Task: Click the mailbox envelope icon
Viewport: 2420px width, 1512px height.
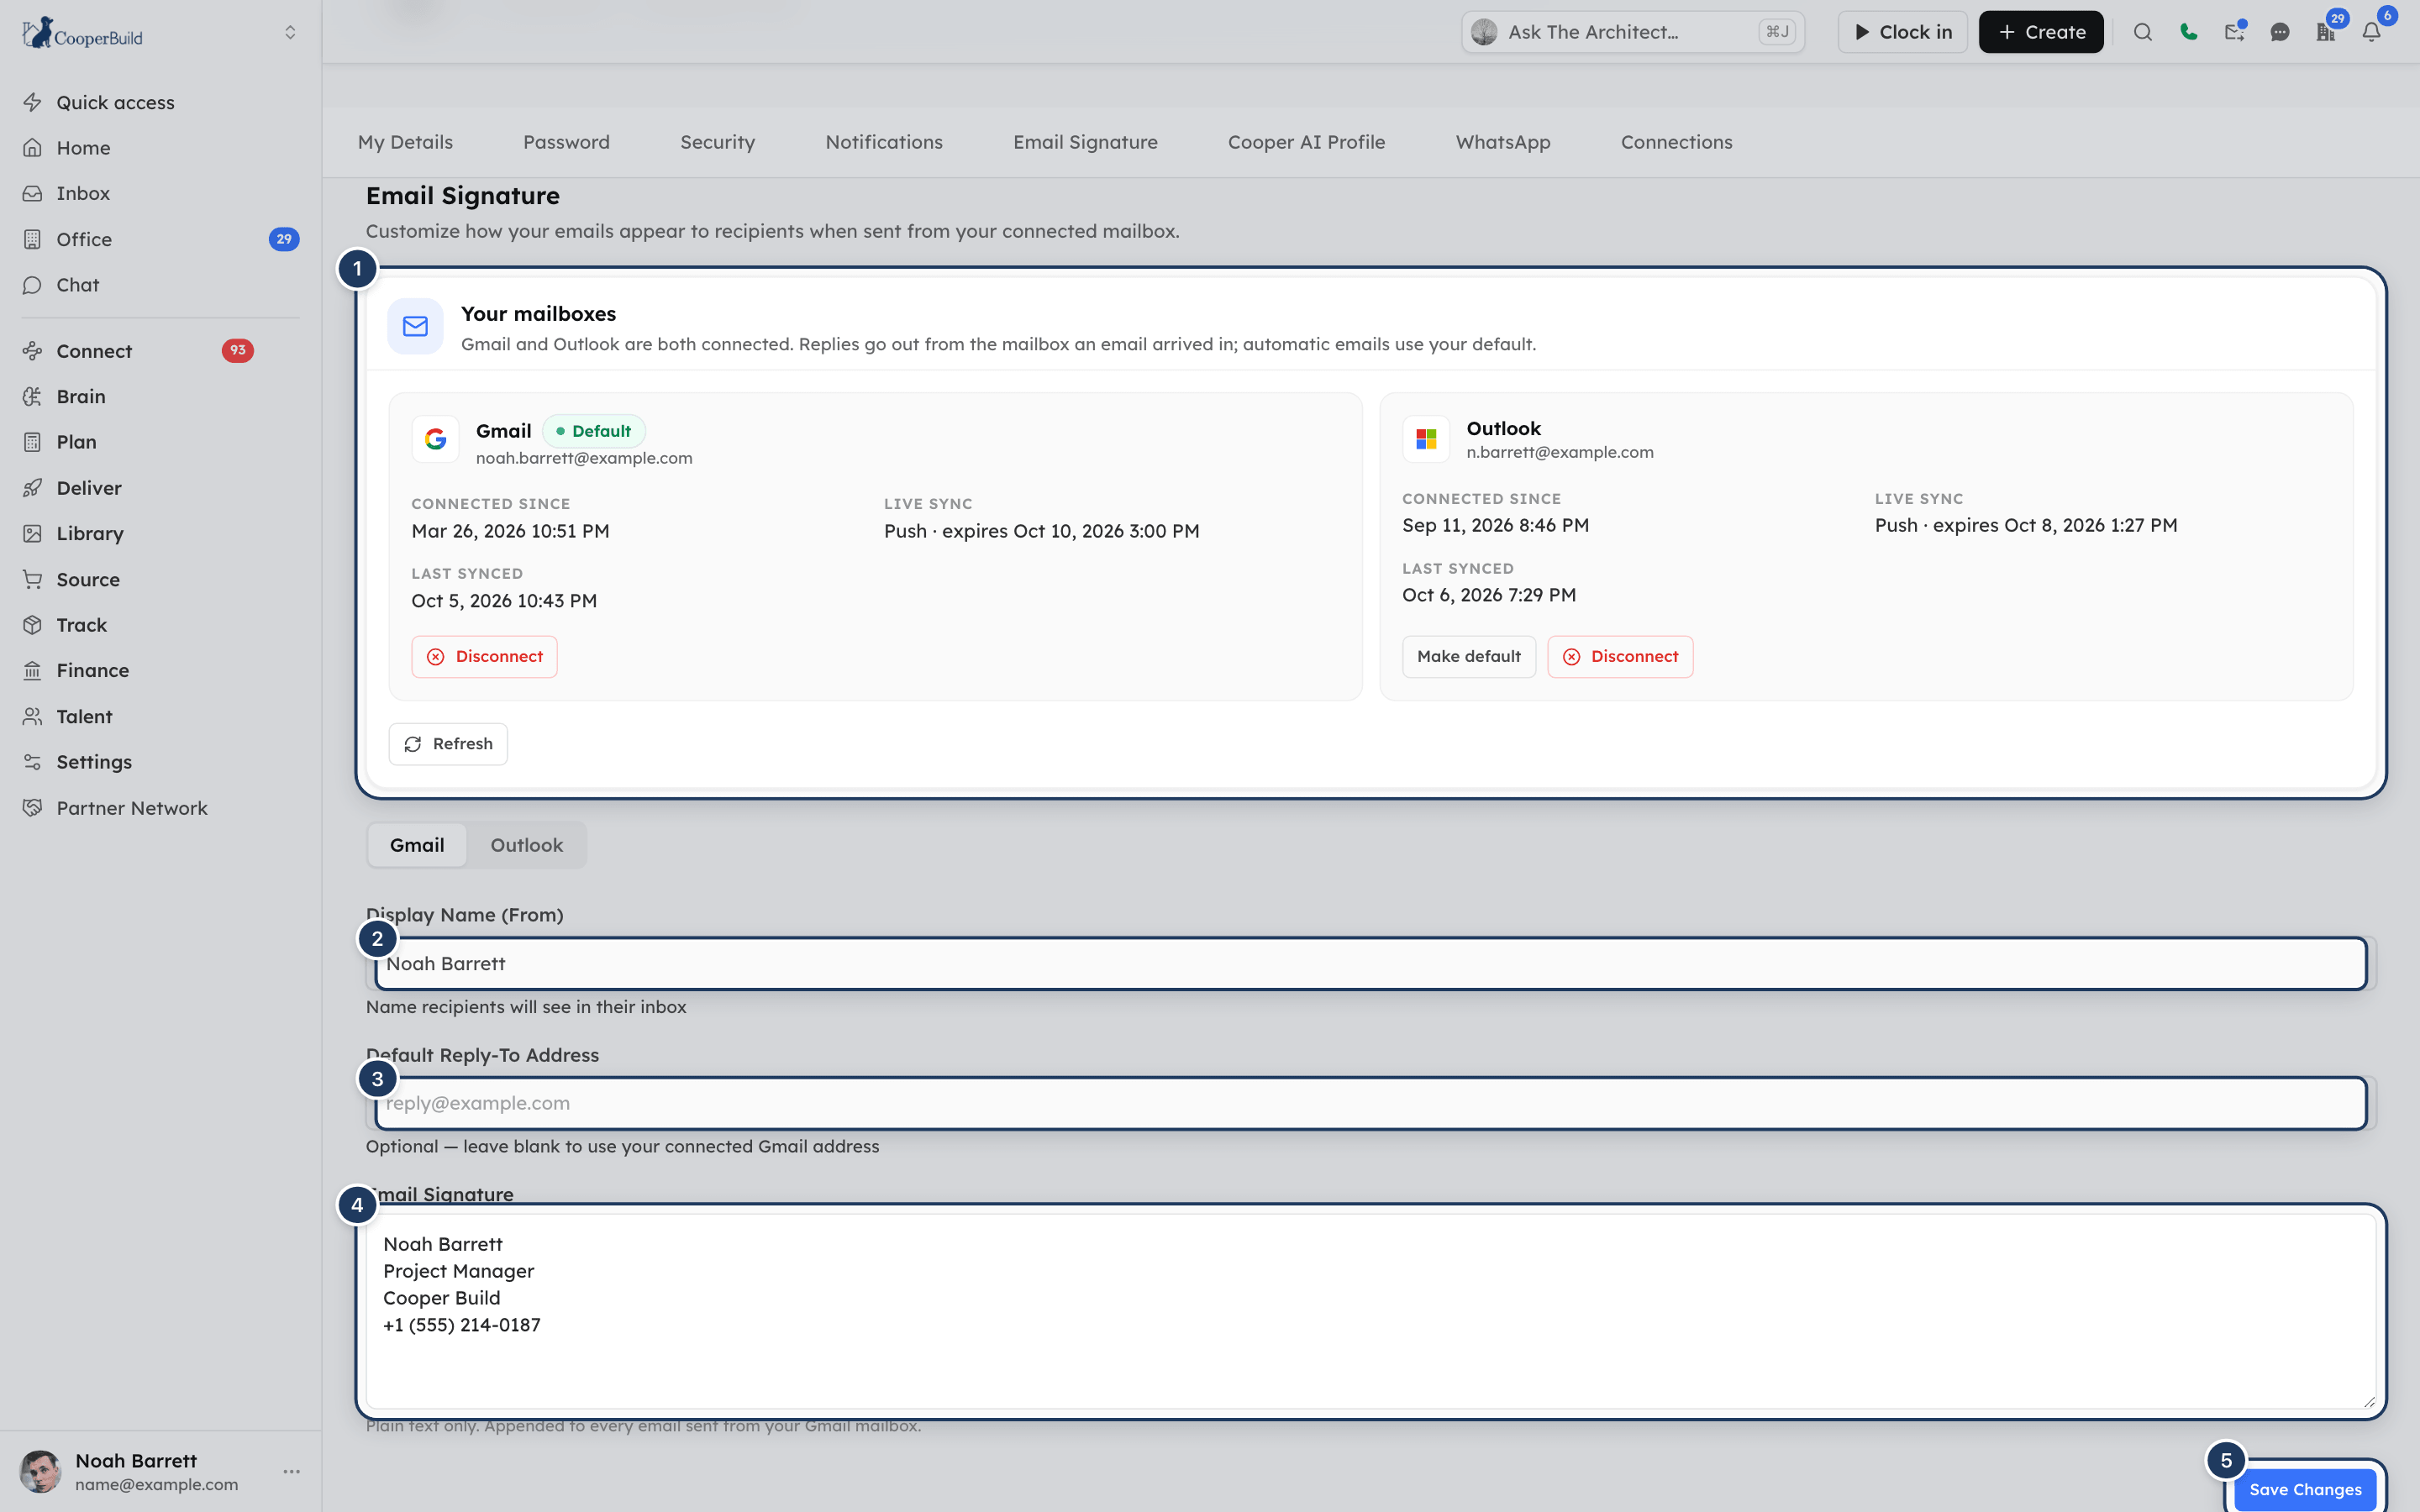Action: tap(415, 326)
